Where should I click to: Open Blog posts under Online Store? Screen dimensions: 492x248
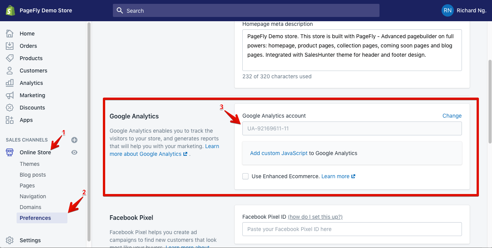point(33,175)
